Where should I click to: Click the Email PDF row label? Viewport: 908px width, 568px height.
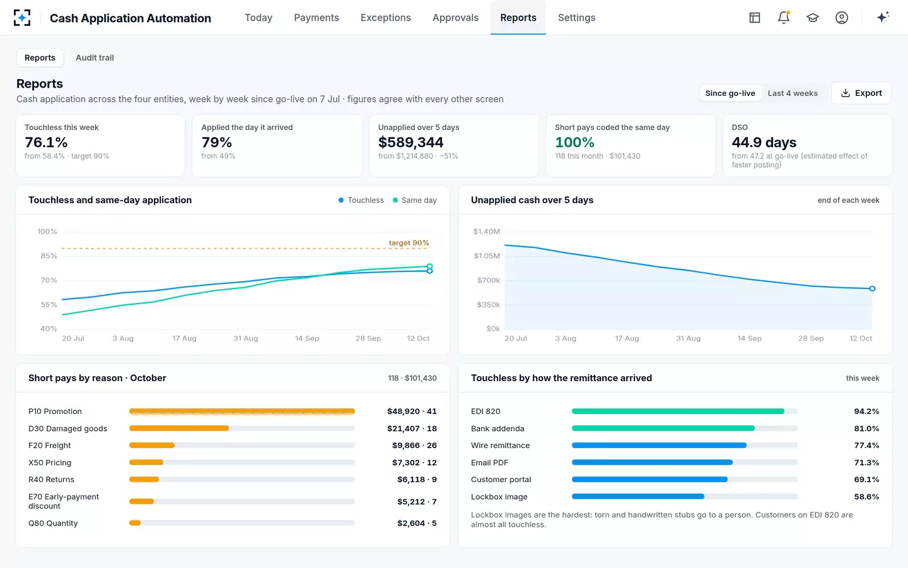(489, 463)
